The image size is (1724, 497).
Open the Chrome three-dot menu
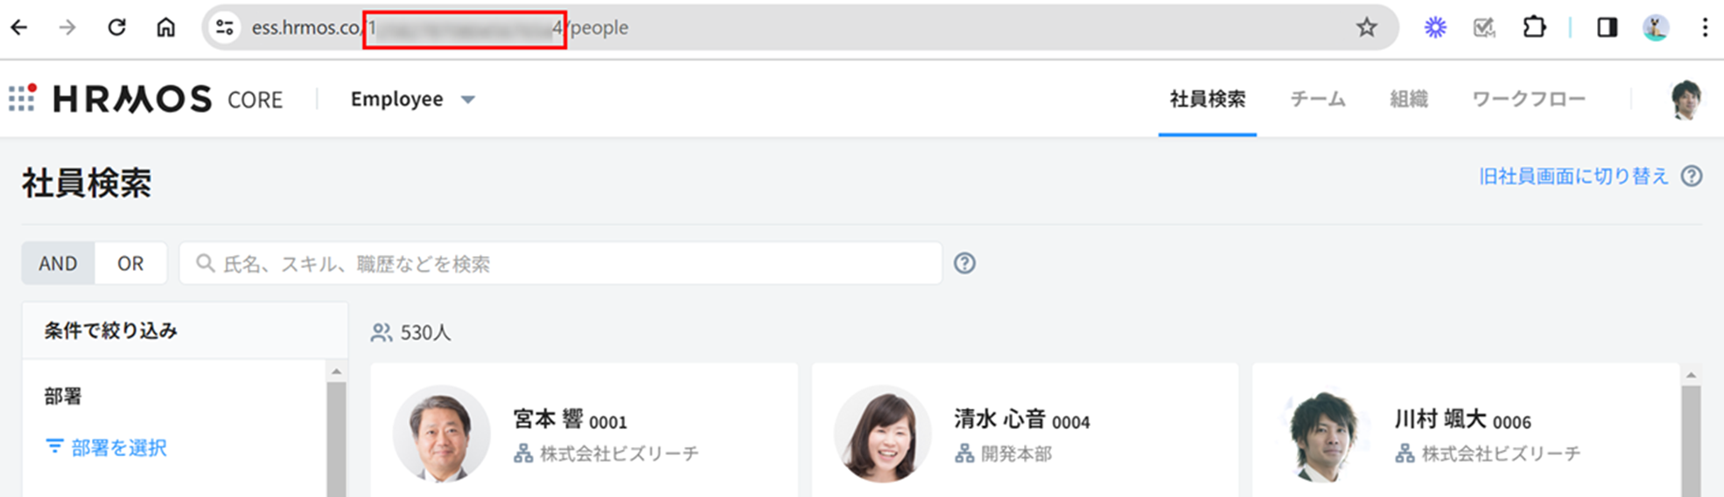pyautogui.click(x=1704, y=28)
